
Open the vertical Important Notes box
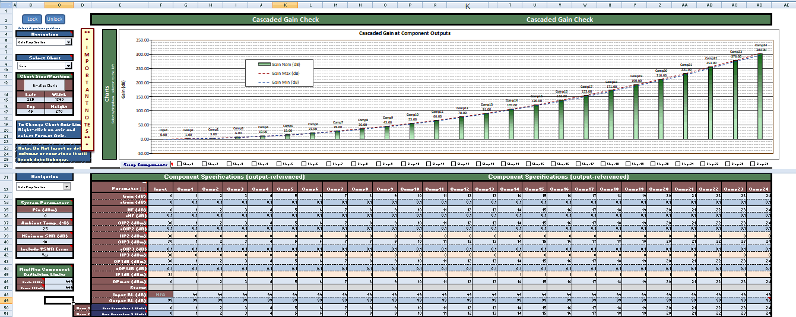(87, 88)
